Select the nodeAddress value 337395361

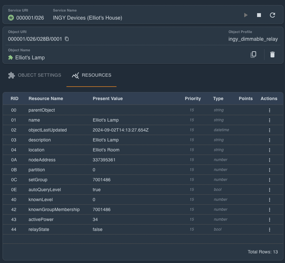point(104,160)
